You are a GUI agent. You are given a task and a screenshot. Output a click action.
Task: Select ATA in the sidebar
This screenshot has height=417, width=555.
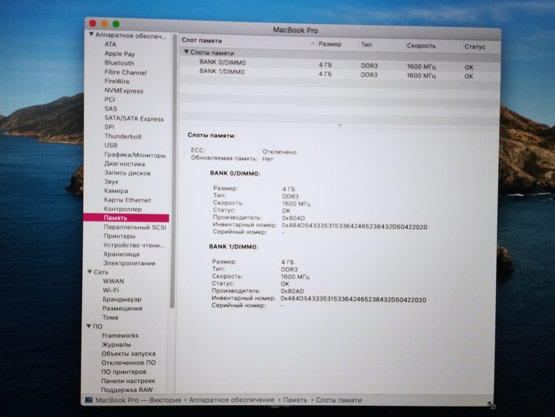pos(110,44)
